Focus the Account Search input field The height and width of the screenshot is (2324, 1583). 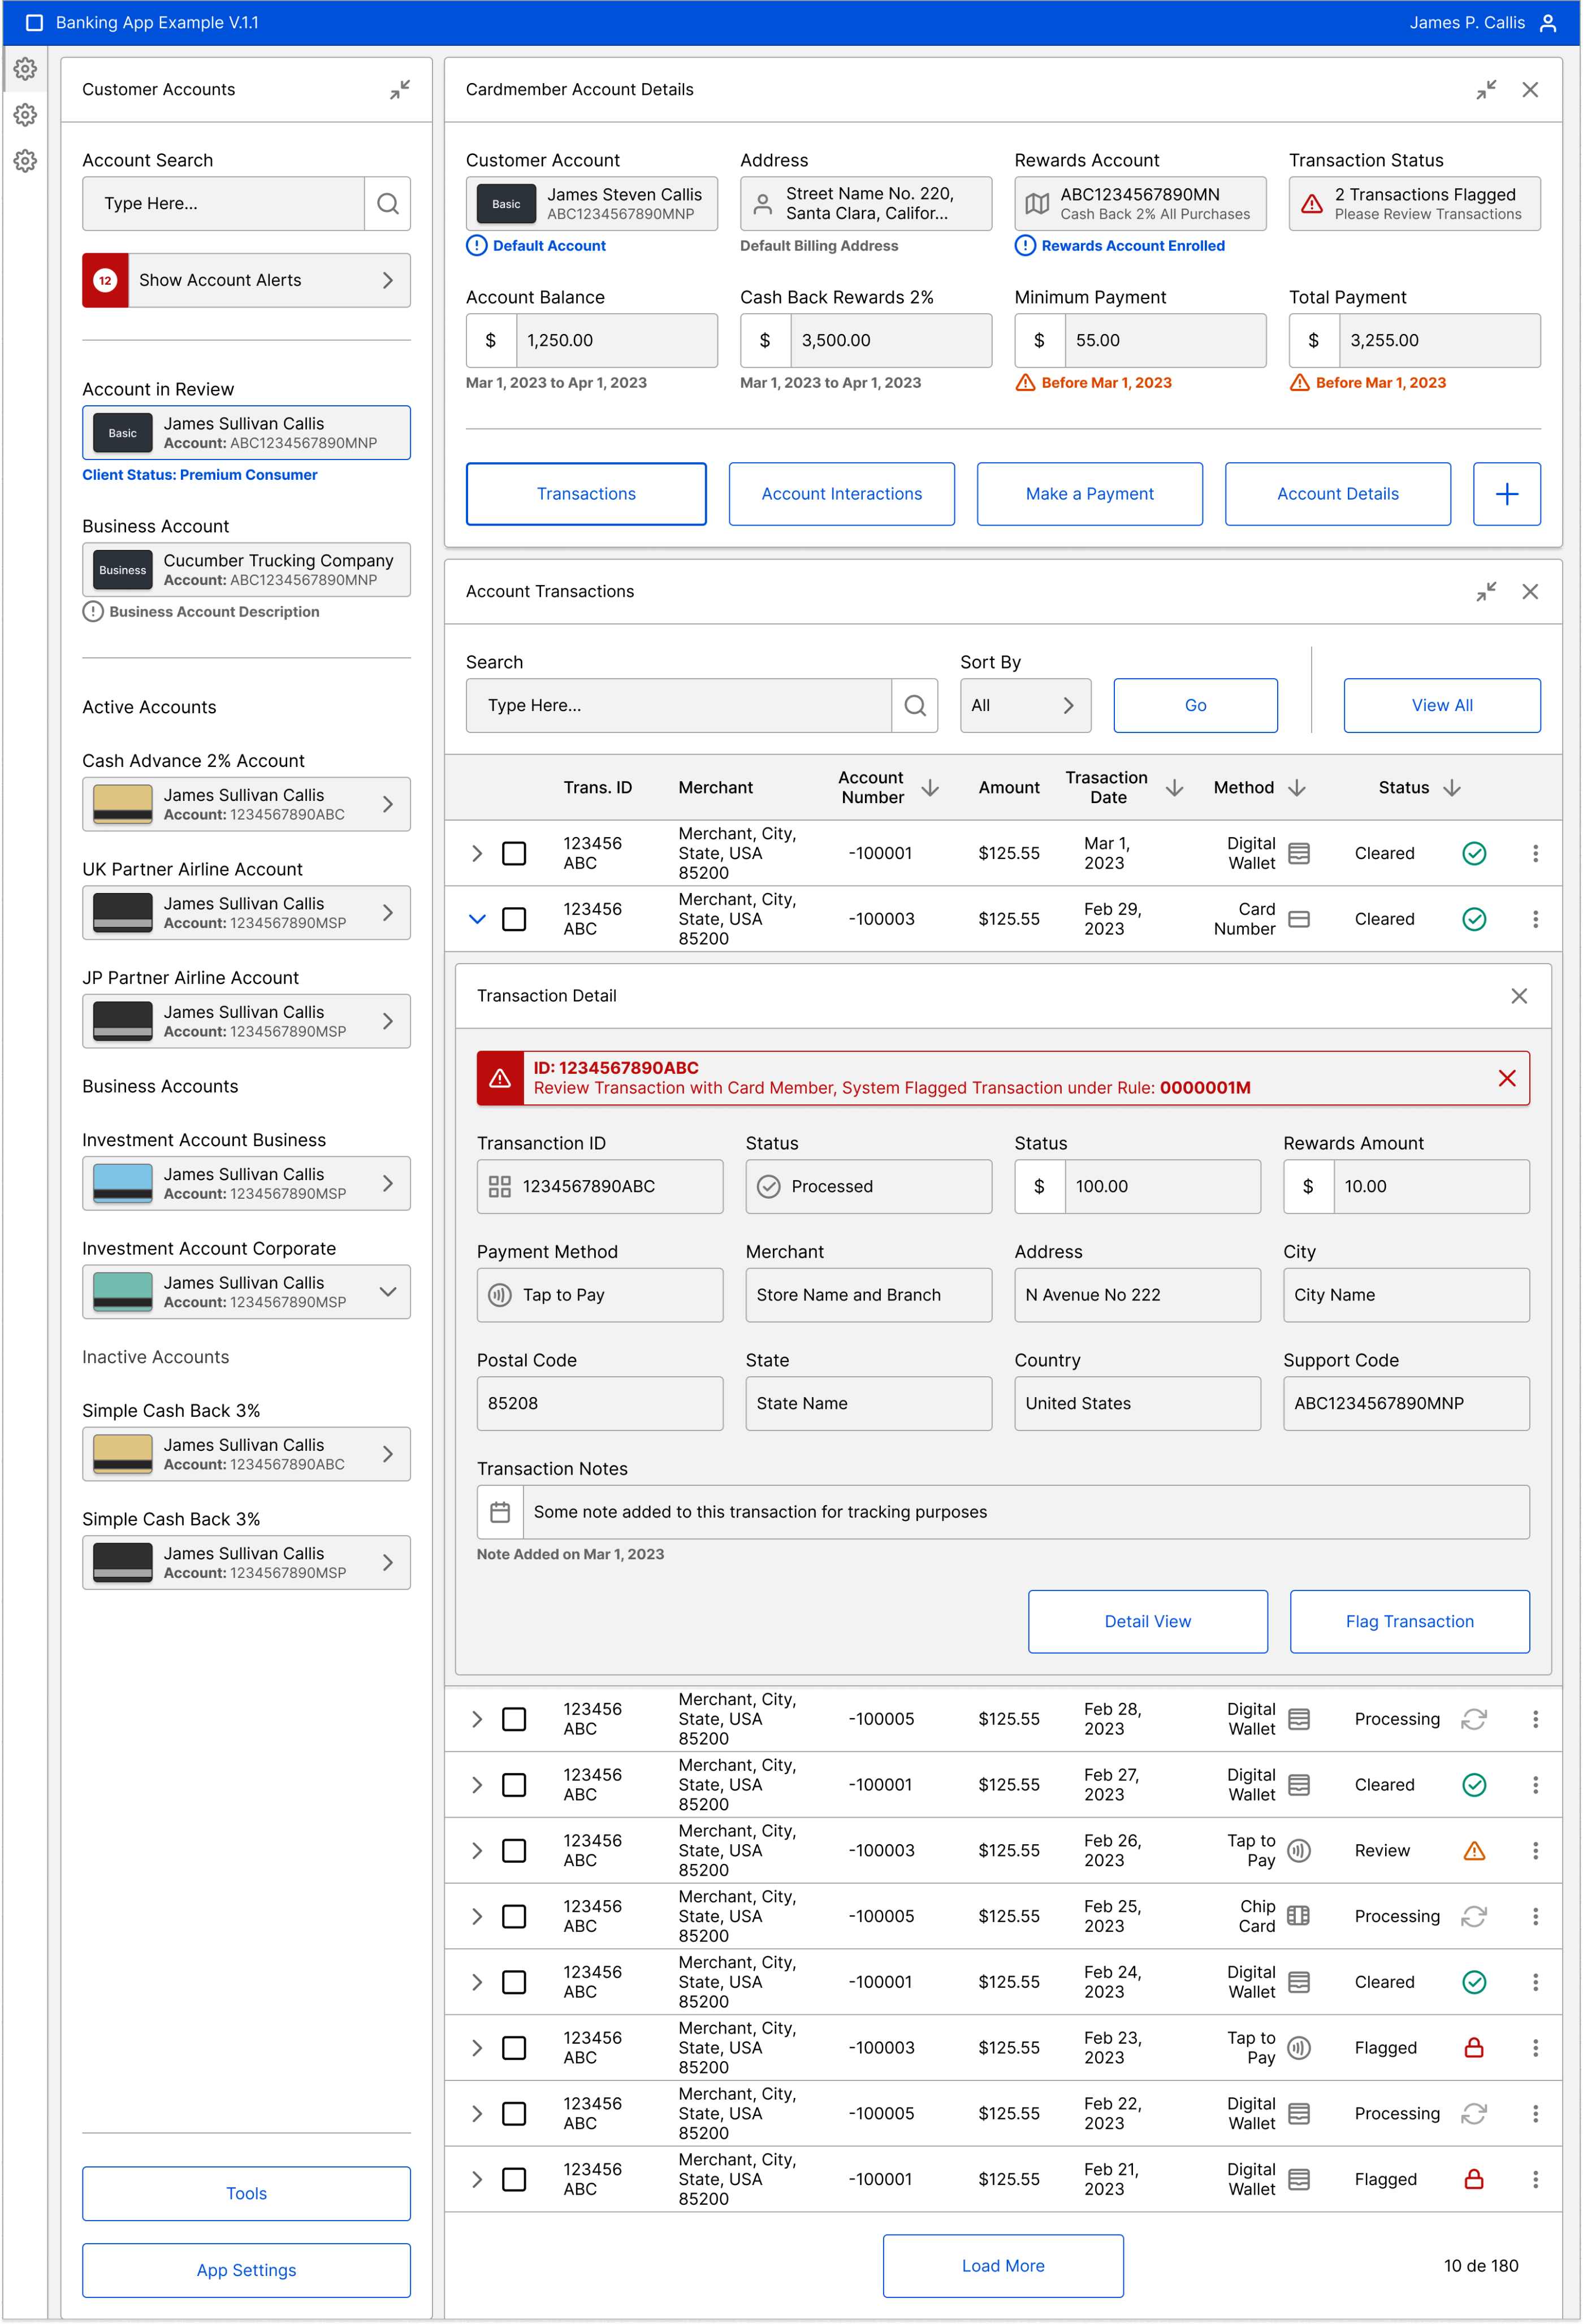pos(224,204)
